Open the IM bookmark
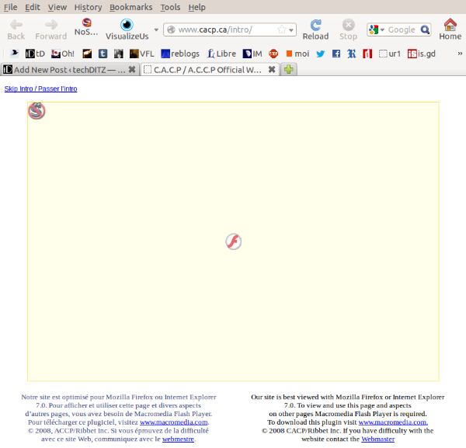 point(252,54)
